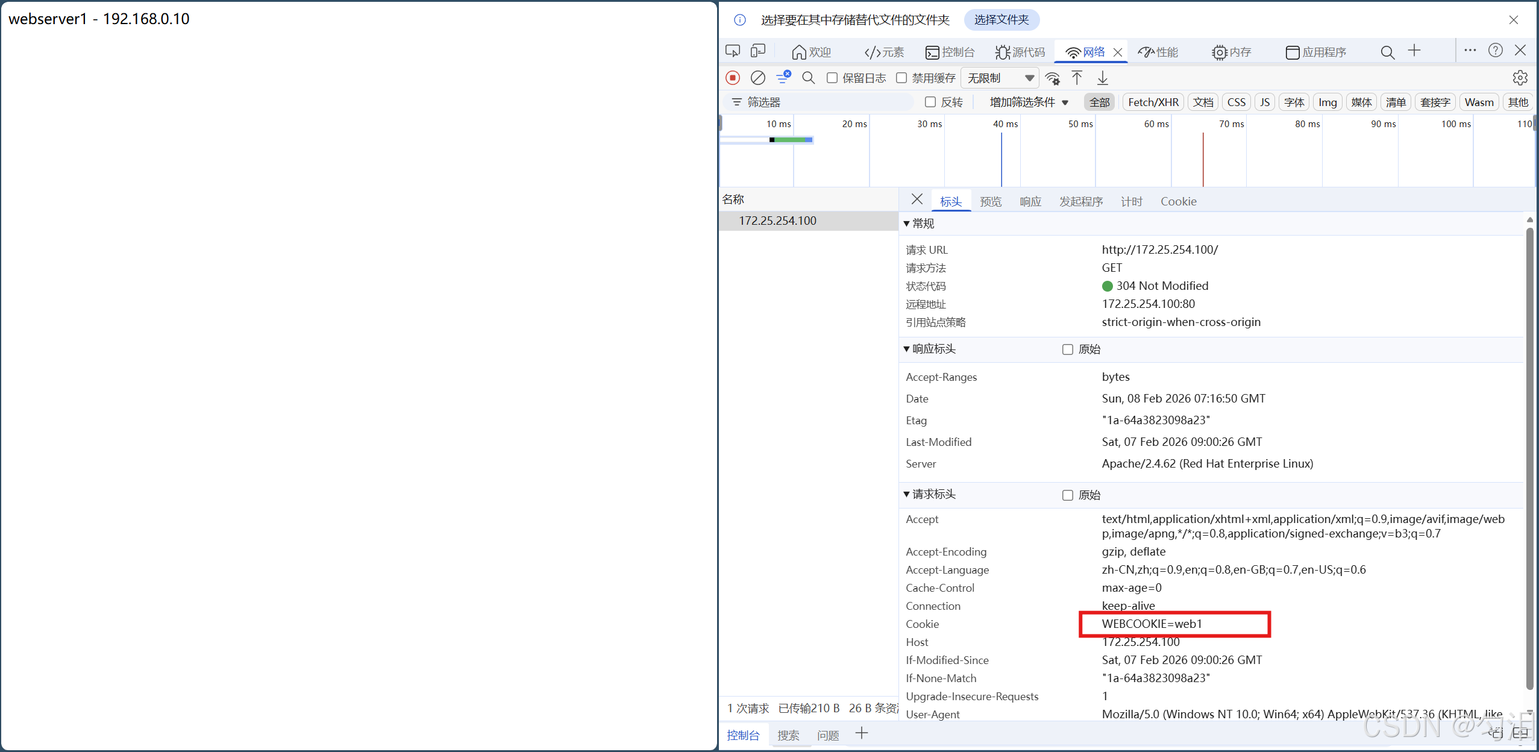The image size is (1539, 752).
Task: Enable the 保留日志 checkbox
Action: tap(832, 78)
